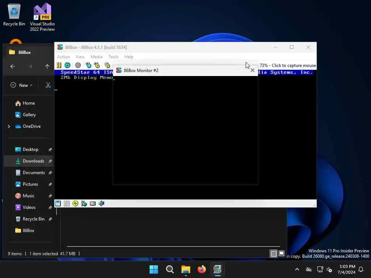Open Pictures in File Explorer sidebar

[x=28, y=184]
